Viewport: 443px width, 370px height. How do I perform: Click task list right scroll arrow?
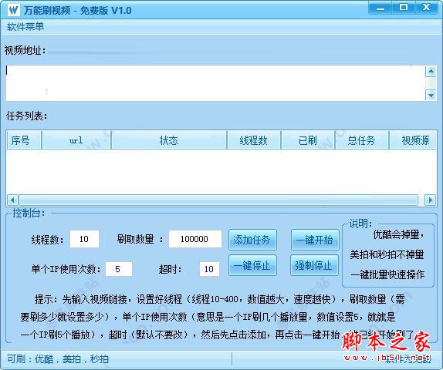click(431, 200)
